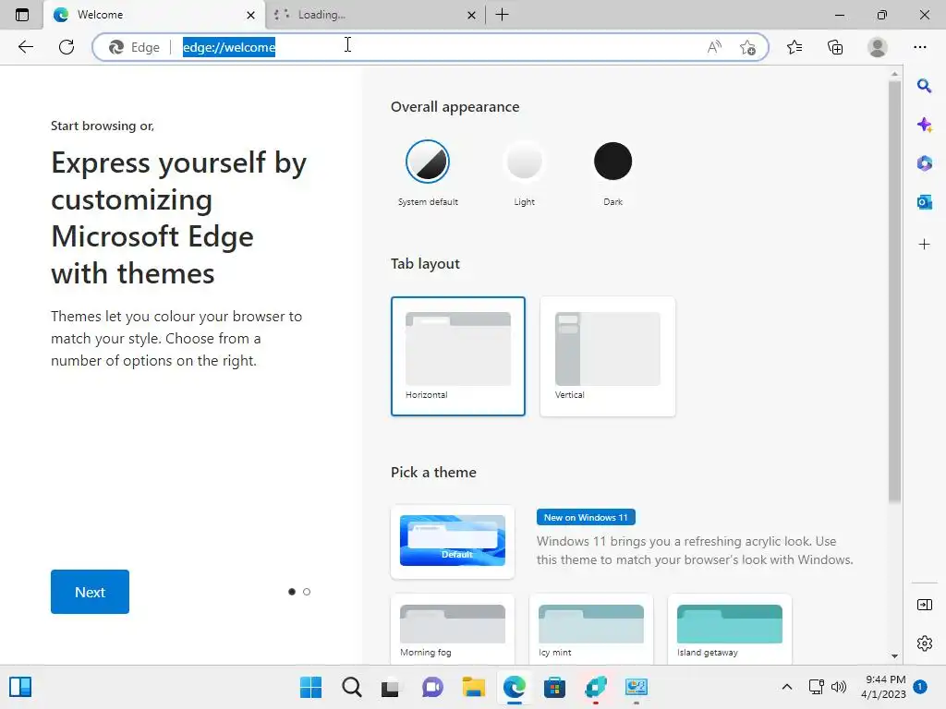Open taskbar Search
The width and height of the screenshot is (946, 709).
click(352, 687)
